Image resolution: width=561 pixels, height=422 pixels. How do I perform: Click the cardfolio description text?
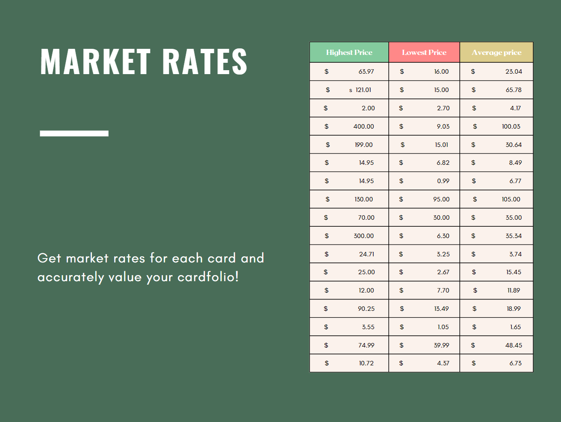pyautogui.click(x=151, y=268)
